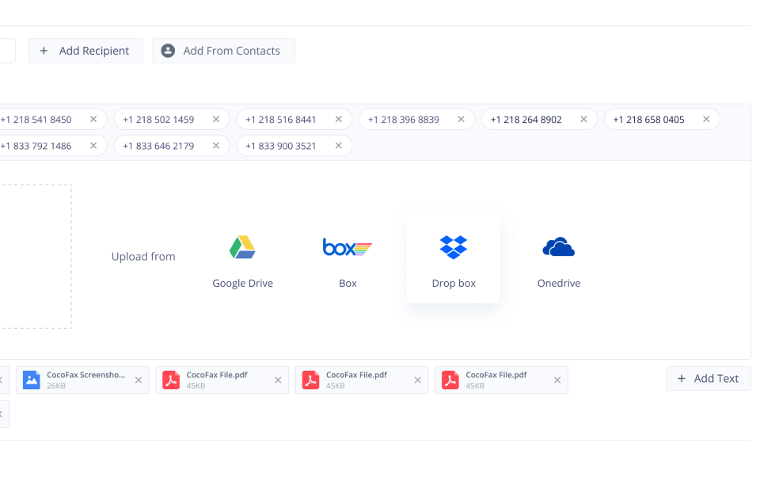Dismiss the +1 218 396 8839 recipient
This screenshot has height=485, width=760.
[462, 120]
